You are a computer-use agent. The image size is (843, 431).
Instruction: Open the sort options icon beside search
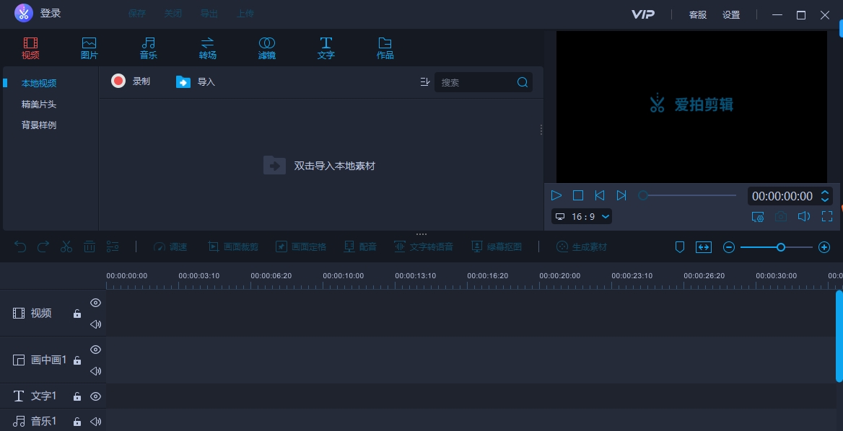(x=424, y=82)
